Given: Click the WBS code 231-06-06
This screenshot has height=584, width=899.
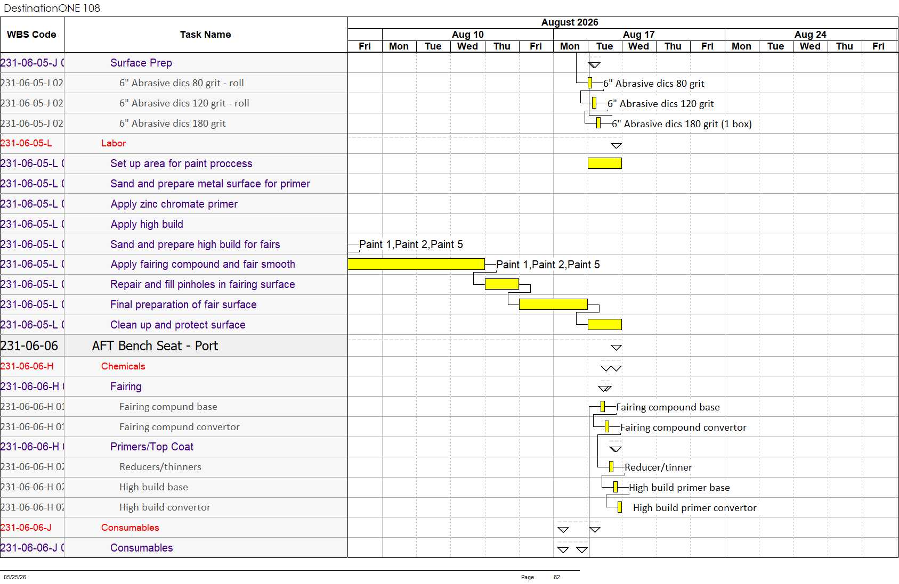Looking at the screenshot, I should (x=29, y=346).
